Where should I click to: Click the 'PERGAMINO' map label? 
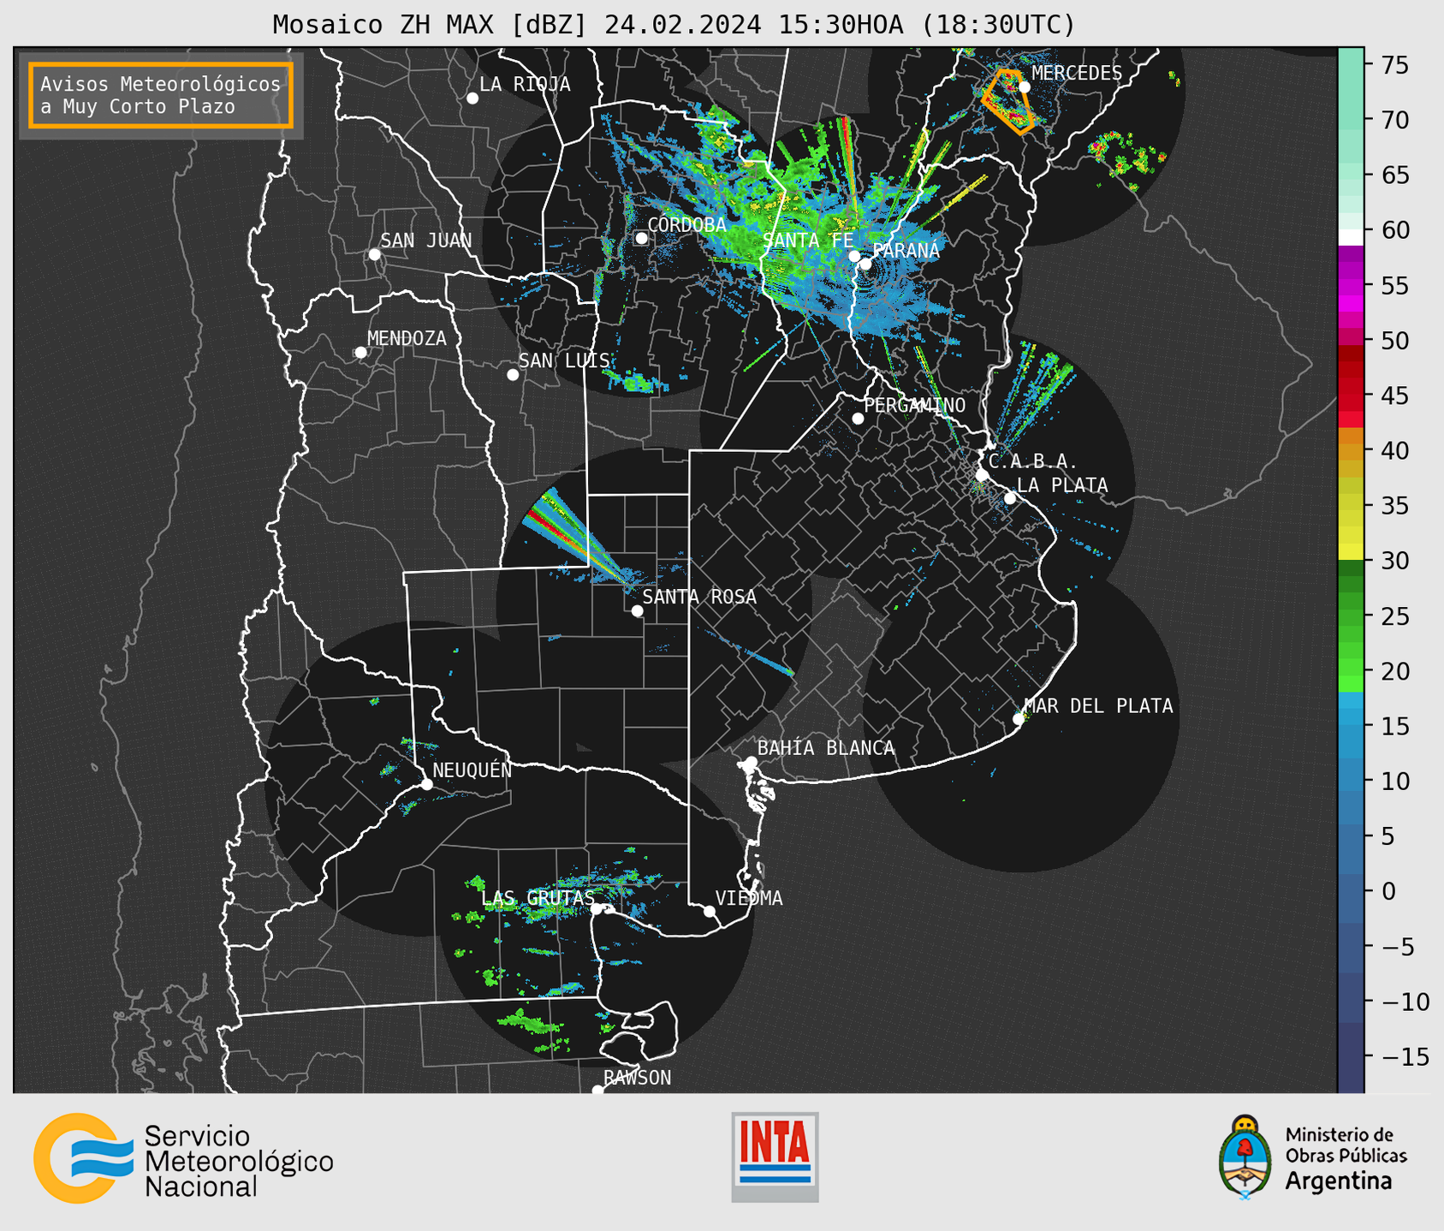[x=915, y=406]
